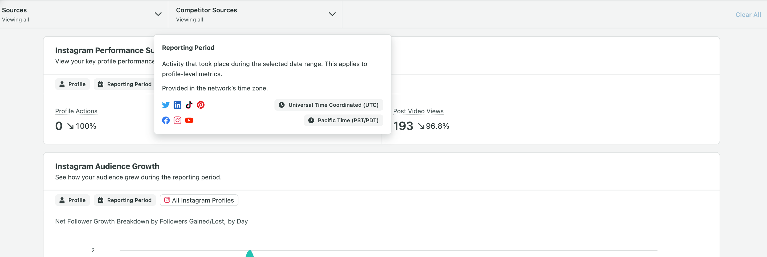Click the 193 video views value
The width and height of the screenshot is (767, 257).
pos(403,126)
